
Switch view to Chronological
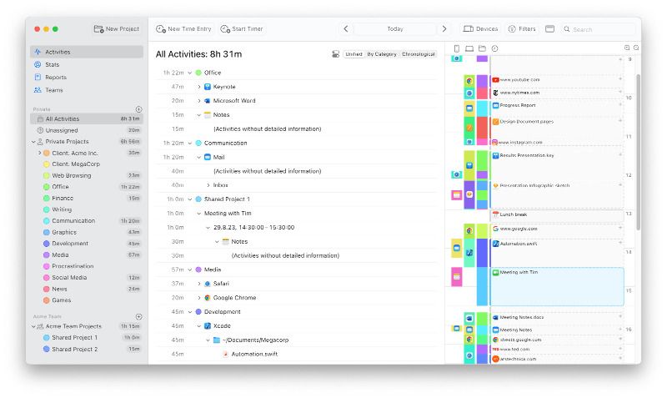(x=419, y=54)
